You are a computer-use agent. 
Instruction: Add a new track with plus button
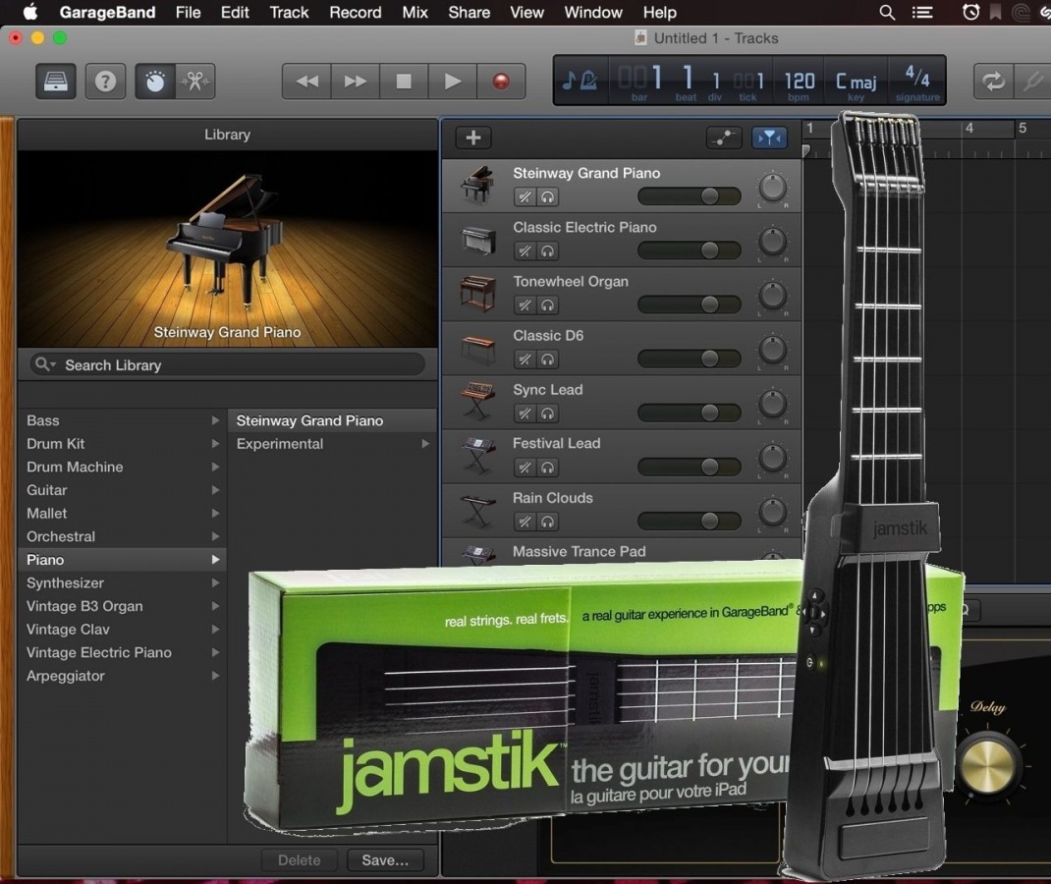(x=472, y=138)
